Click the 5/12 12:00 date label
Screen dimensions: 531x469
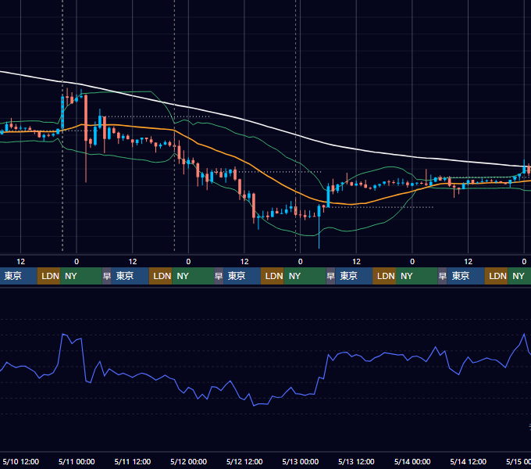[244, 461]
